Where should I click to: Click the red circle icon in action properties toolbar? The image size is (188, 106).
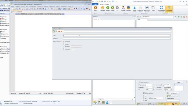pos(59,32)
